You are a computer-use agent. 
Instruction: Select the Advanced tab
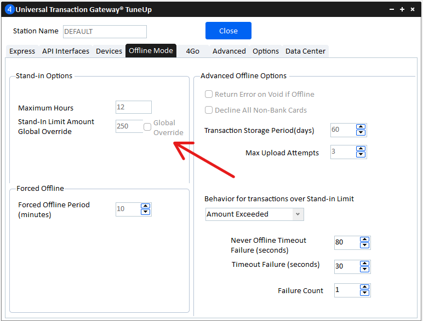click(x=229, y=51)
